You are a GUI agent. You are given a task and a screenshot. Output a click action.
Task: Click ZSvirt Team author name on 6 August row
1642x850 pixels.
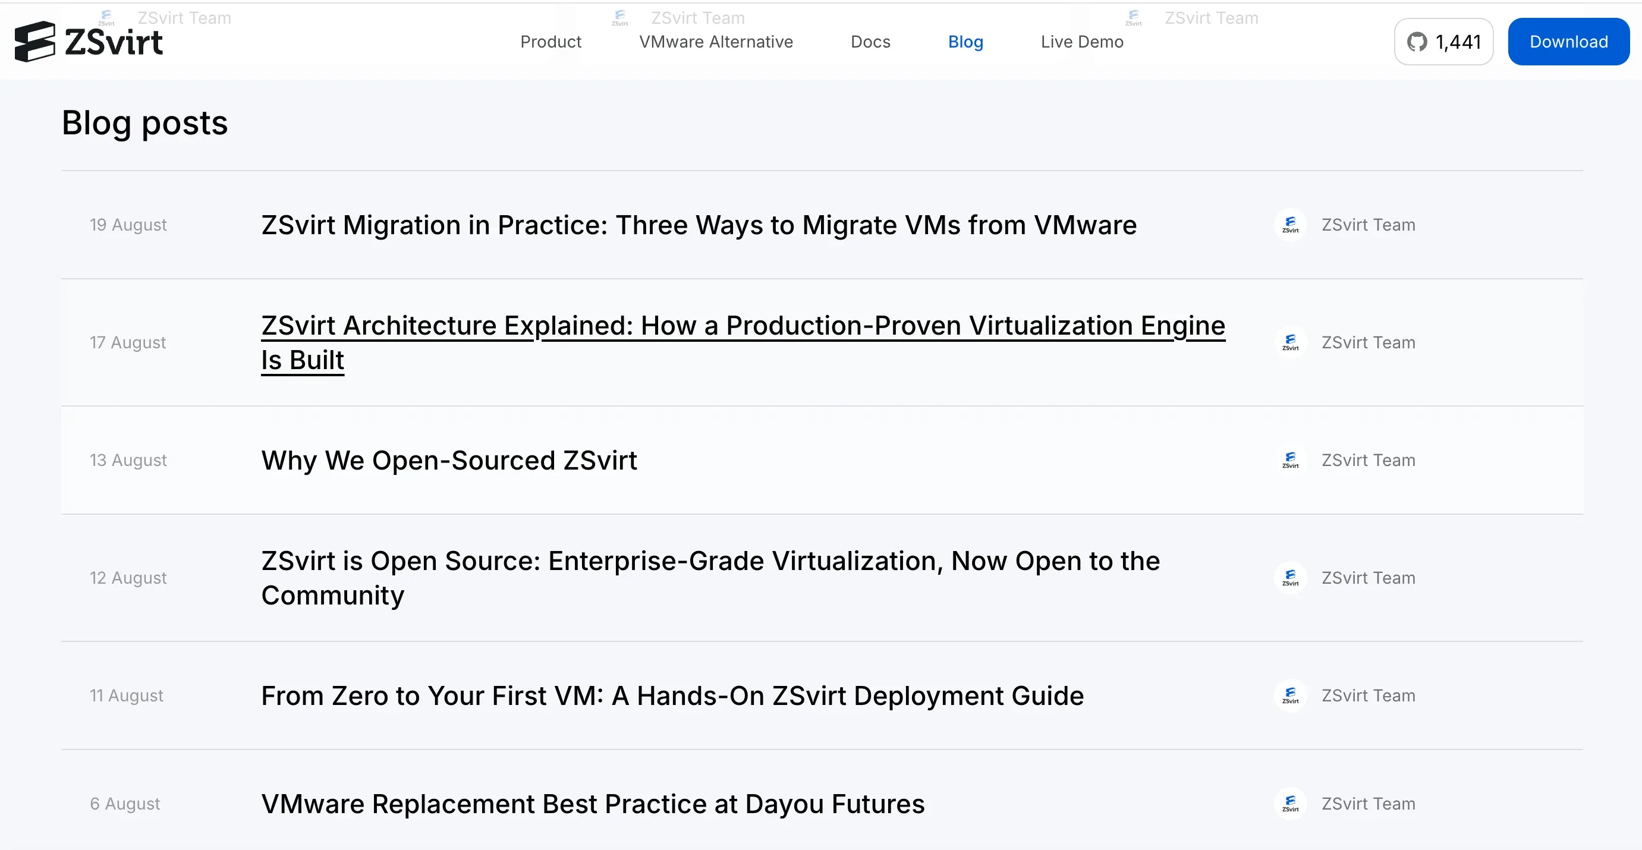click(x=1368, y=804)
